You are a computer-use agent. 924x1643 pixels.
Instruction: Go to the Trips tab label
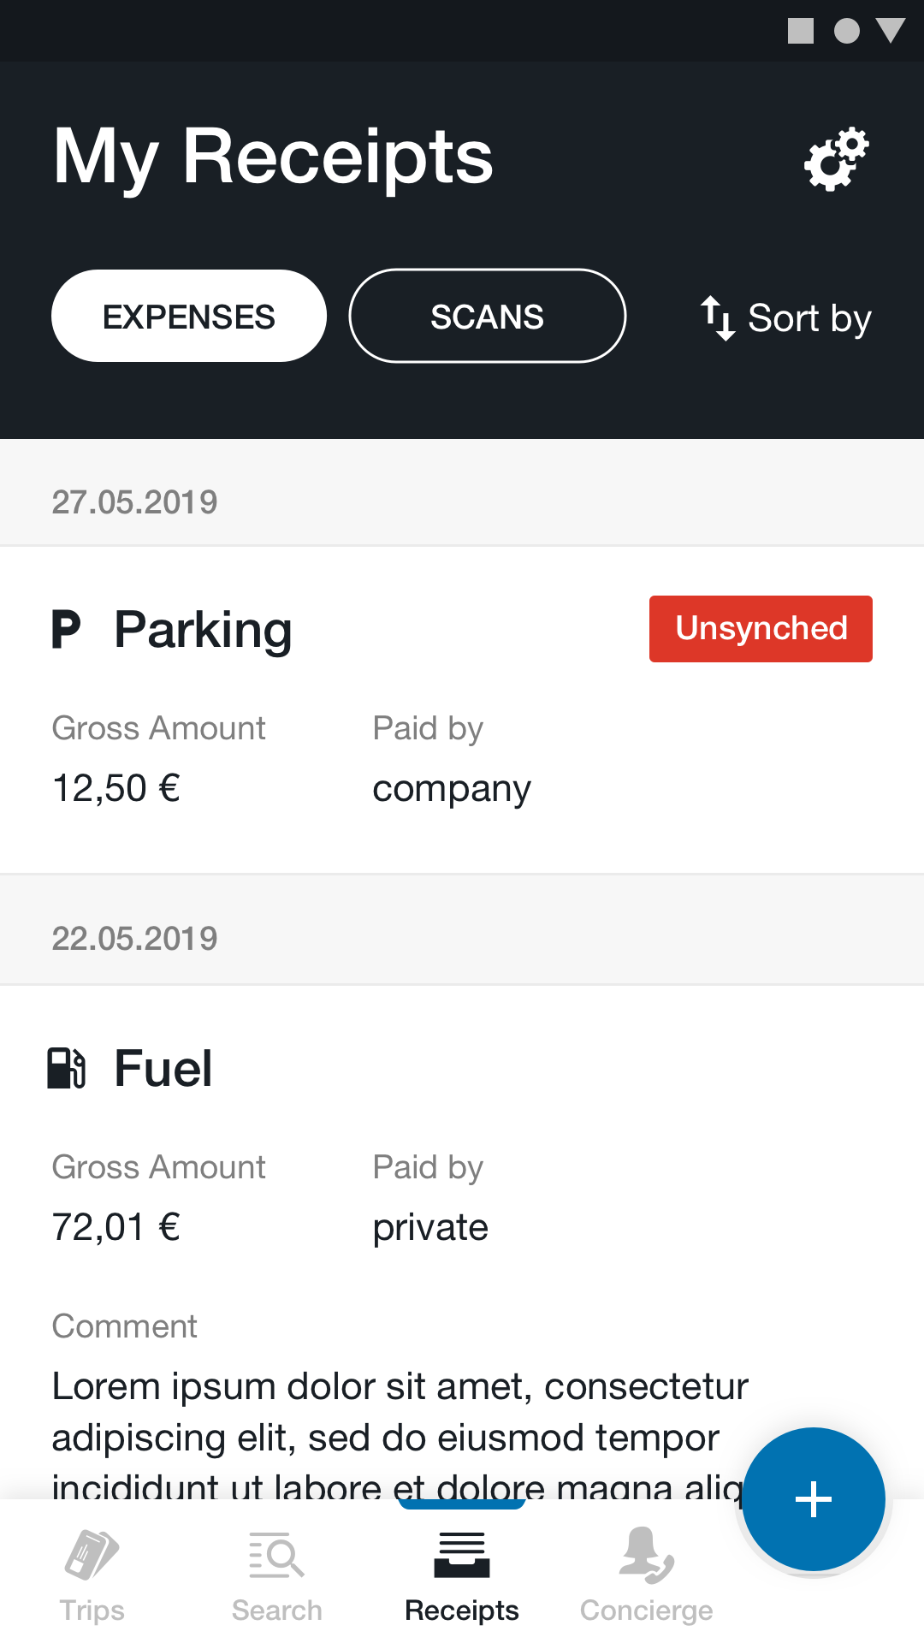[92, 1610]
